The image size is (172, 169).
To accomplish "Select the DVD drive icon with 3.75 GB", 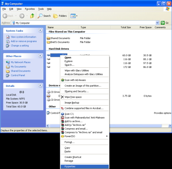I will click(49, 96).
